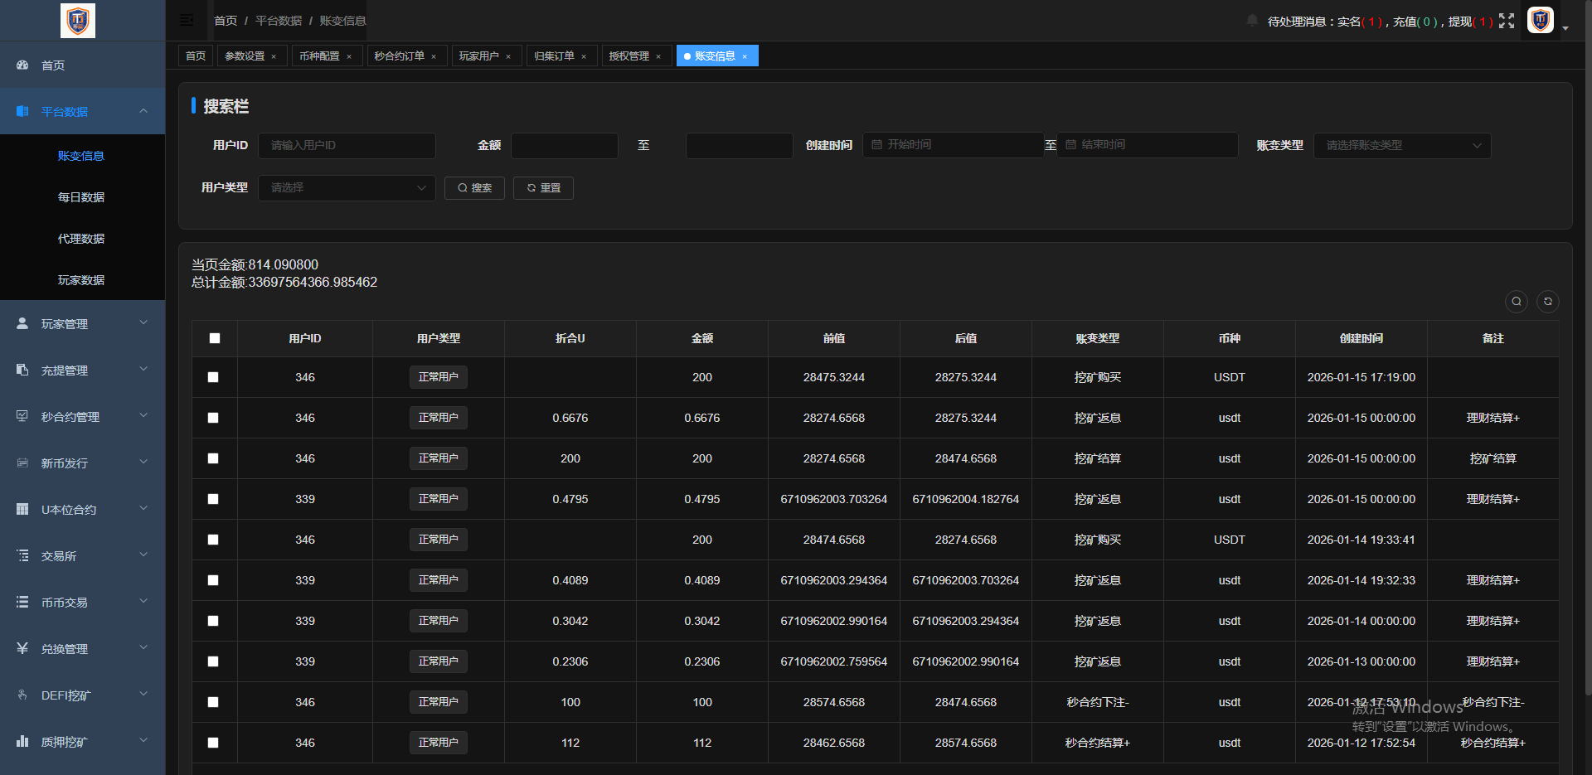Open the 用户类型 dropdown

[x=347, y=188]
